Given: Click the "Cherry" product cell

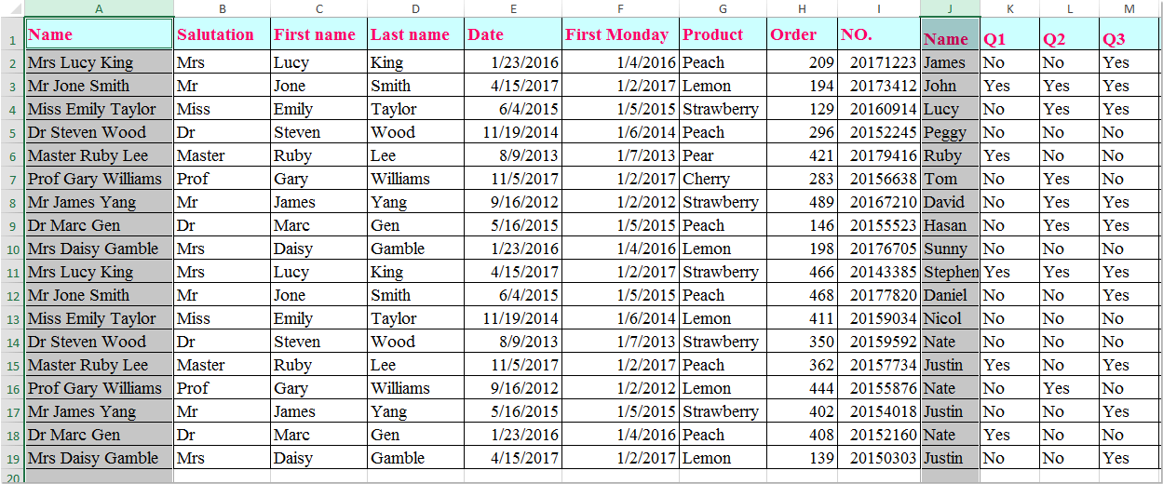Looking at the screenshot, I should [x=723, y=179].
